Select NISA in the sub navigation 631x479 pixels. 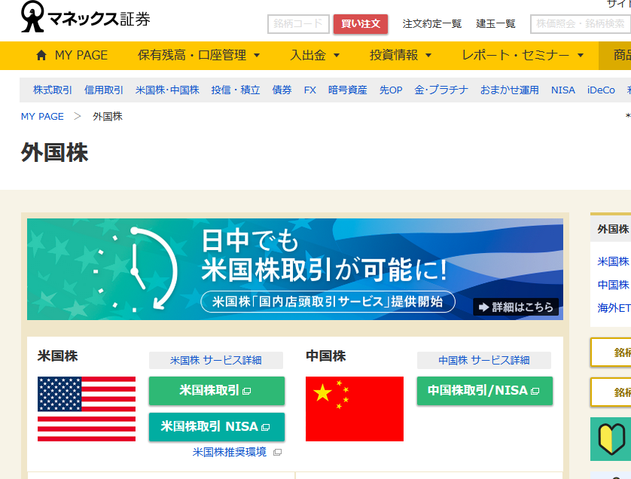click(x=563, y=90)
